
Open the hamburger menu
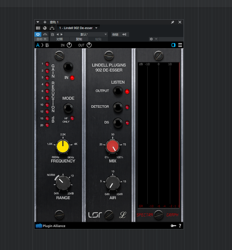click(180, 45)
